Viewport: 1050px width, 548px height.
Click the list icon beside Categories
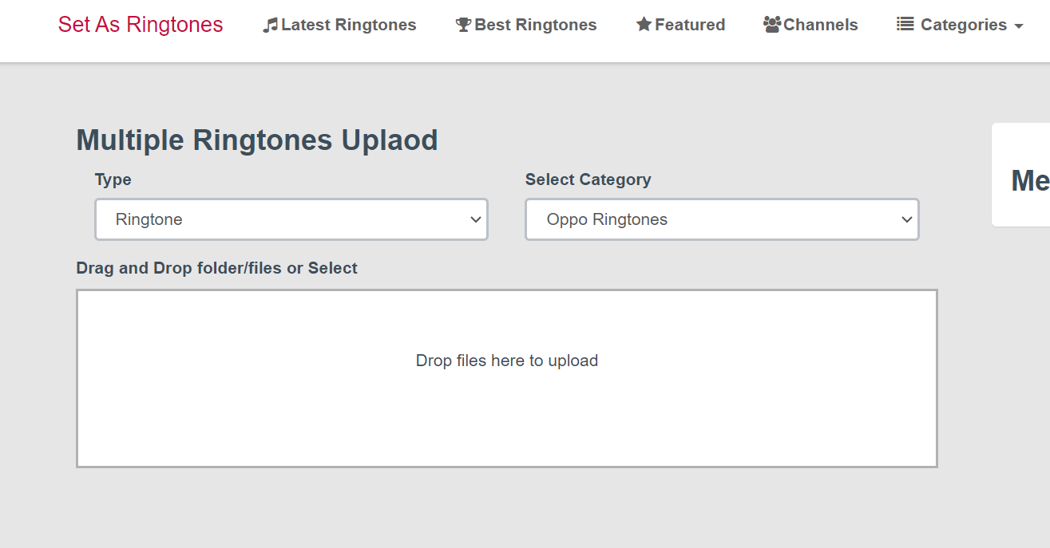pos(905,25)
